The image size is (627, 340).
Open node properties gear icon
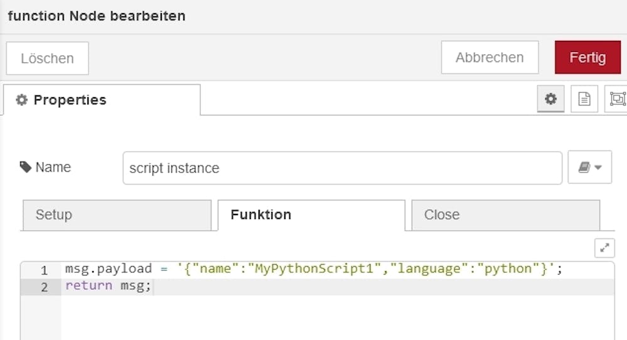click(550, 99)
